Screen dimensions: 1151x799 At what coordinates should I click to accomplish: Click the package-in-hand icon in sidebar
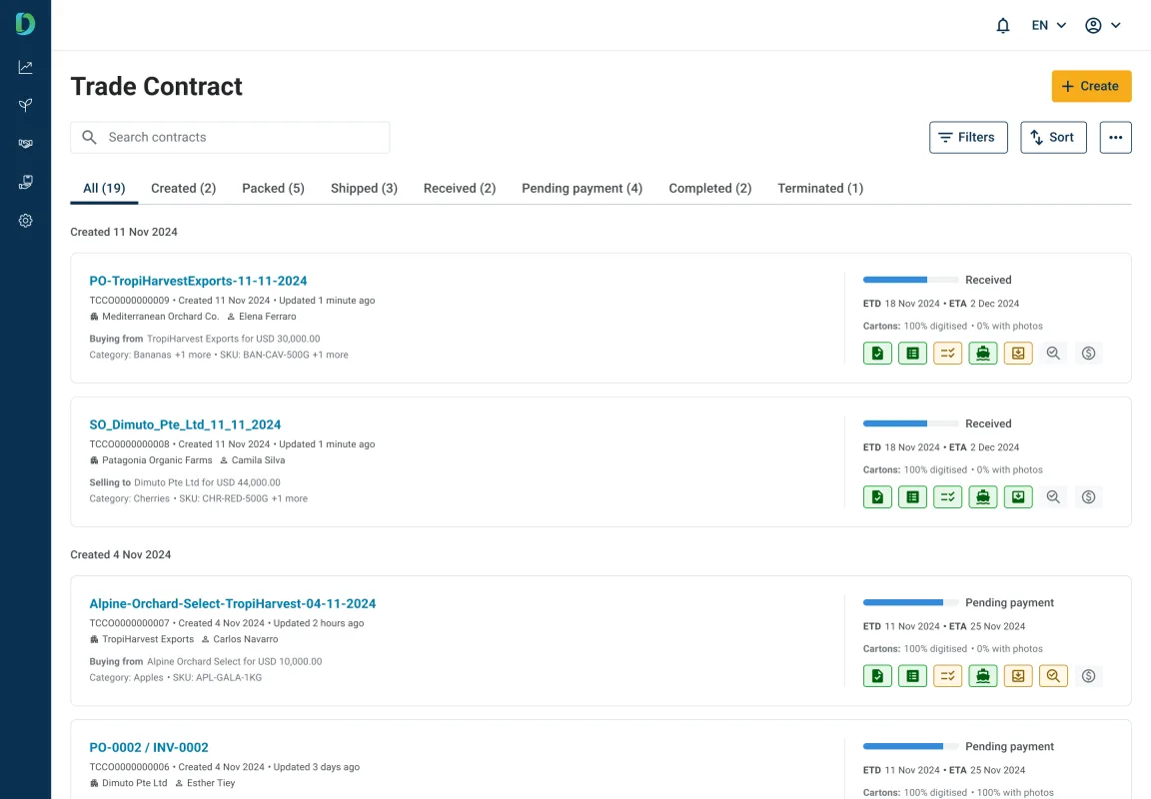pyautogui.click(x=25, y=182)
